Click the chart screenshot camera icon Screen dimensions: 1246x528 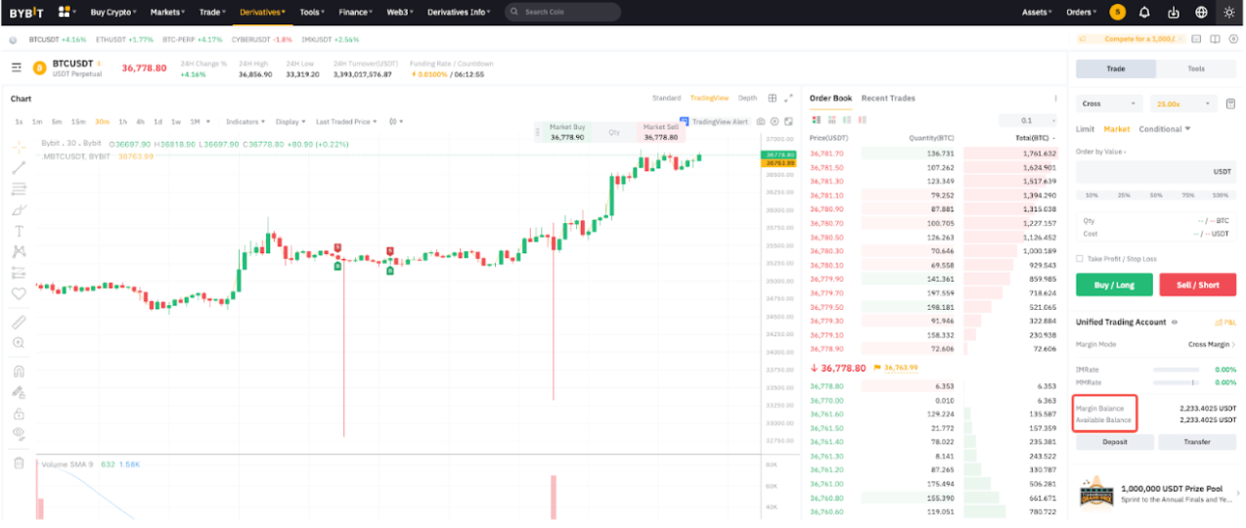(760, 121)
